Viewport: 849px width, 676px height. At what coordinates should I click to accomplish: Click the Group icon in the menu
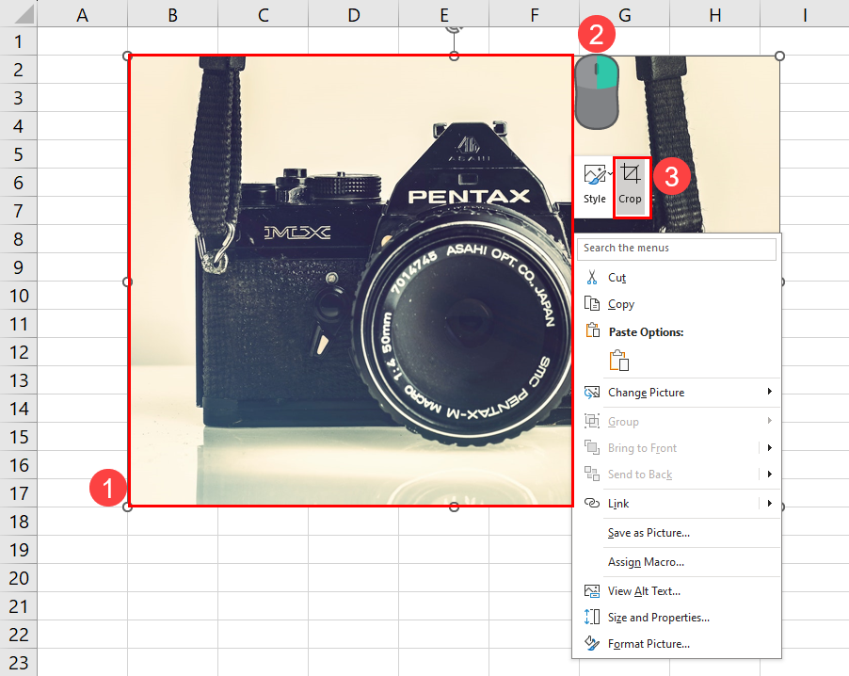pos(592,421)
